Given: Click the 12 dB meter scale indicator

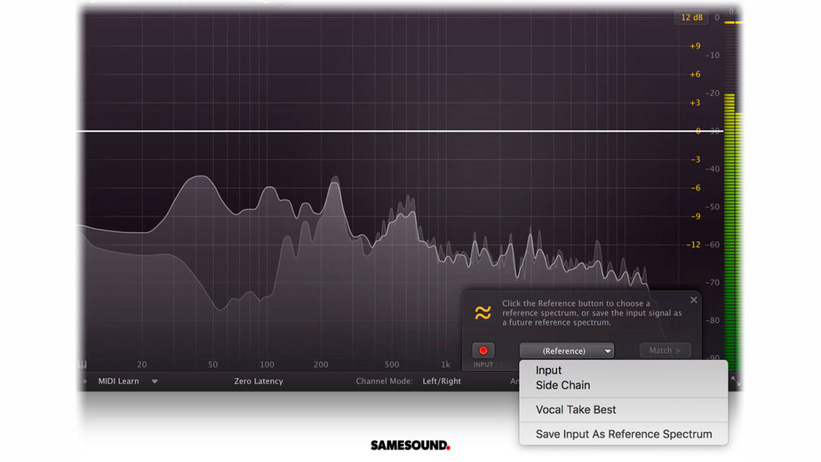Looking at the screenshot, I should point(691,17).
